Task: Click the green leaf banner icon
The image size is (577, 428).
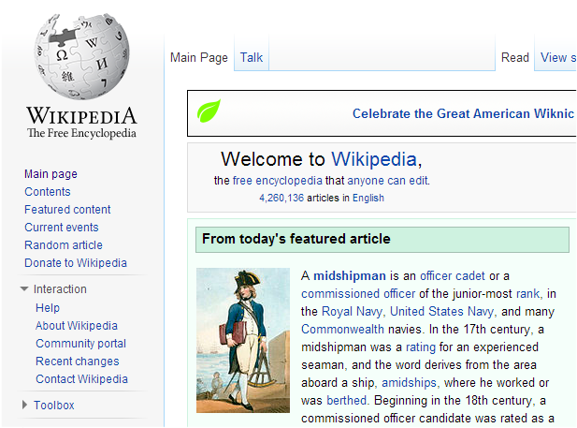Action: pyautogui.click(x=209, y=111)
